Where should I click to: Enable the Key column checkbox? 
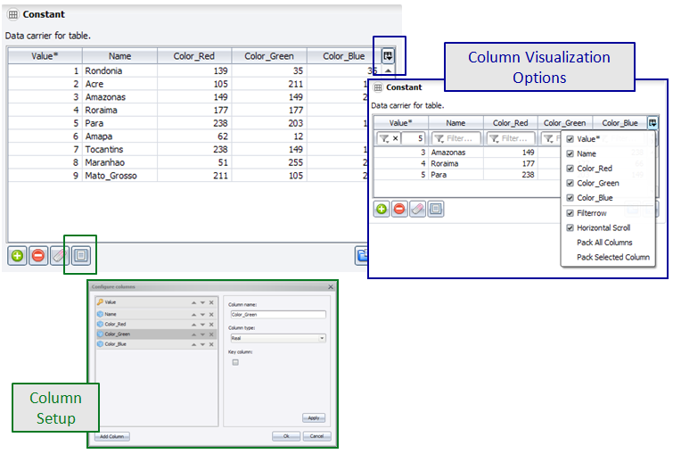pyautogui.click(x=235, y=362)
